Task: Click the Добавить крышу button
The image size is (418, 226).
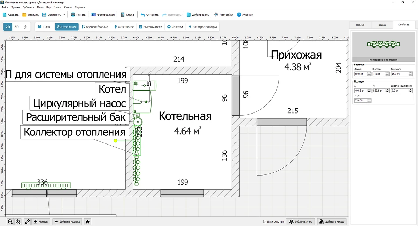Action: coord(332,221)
